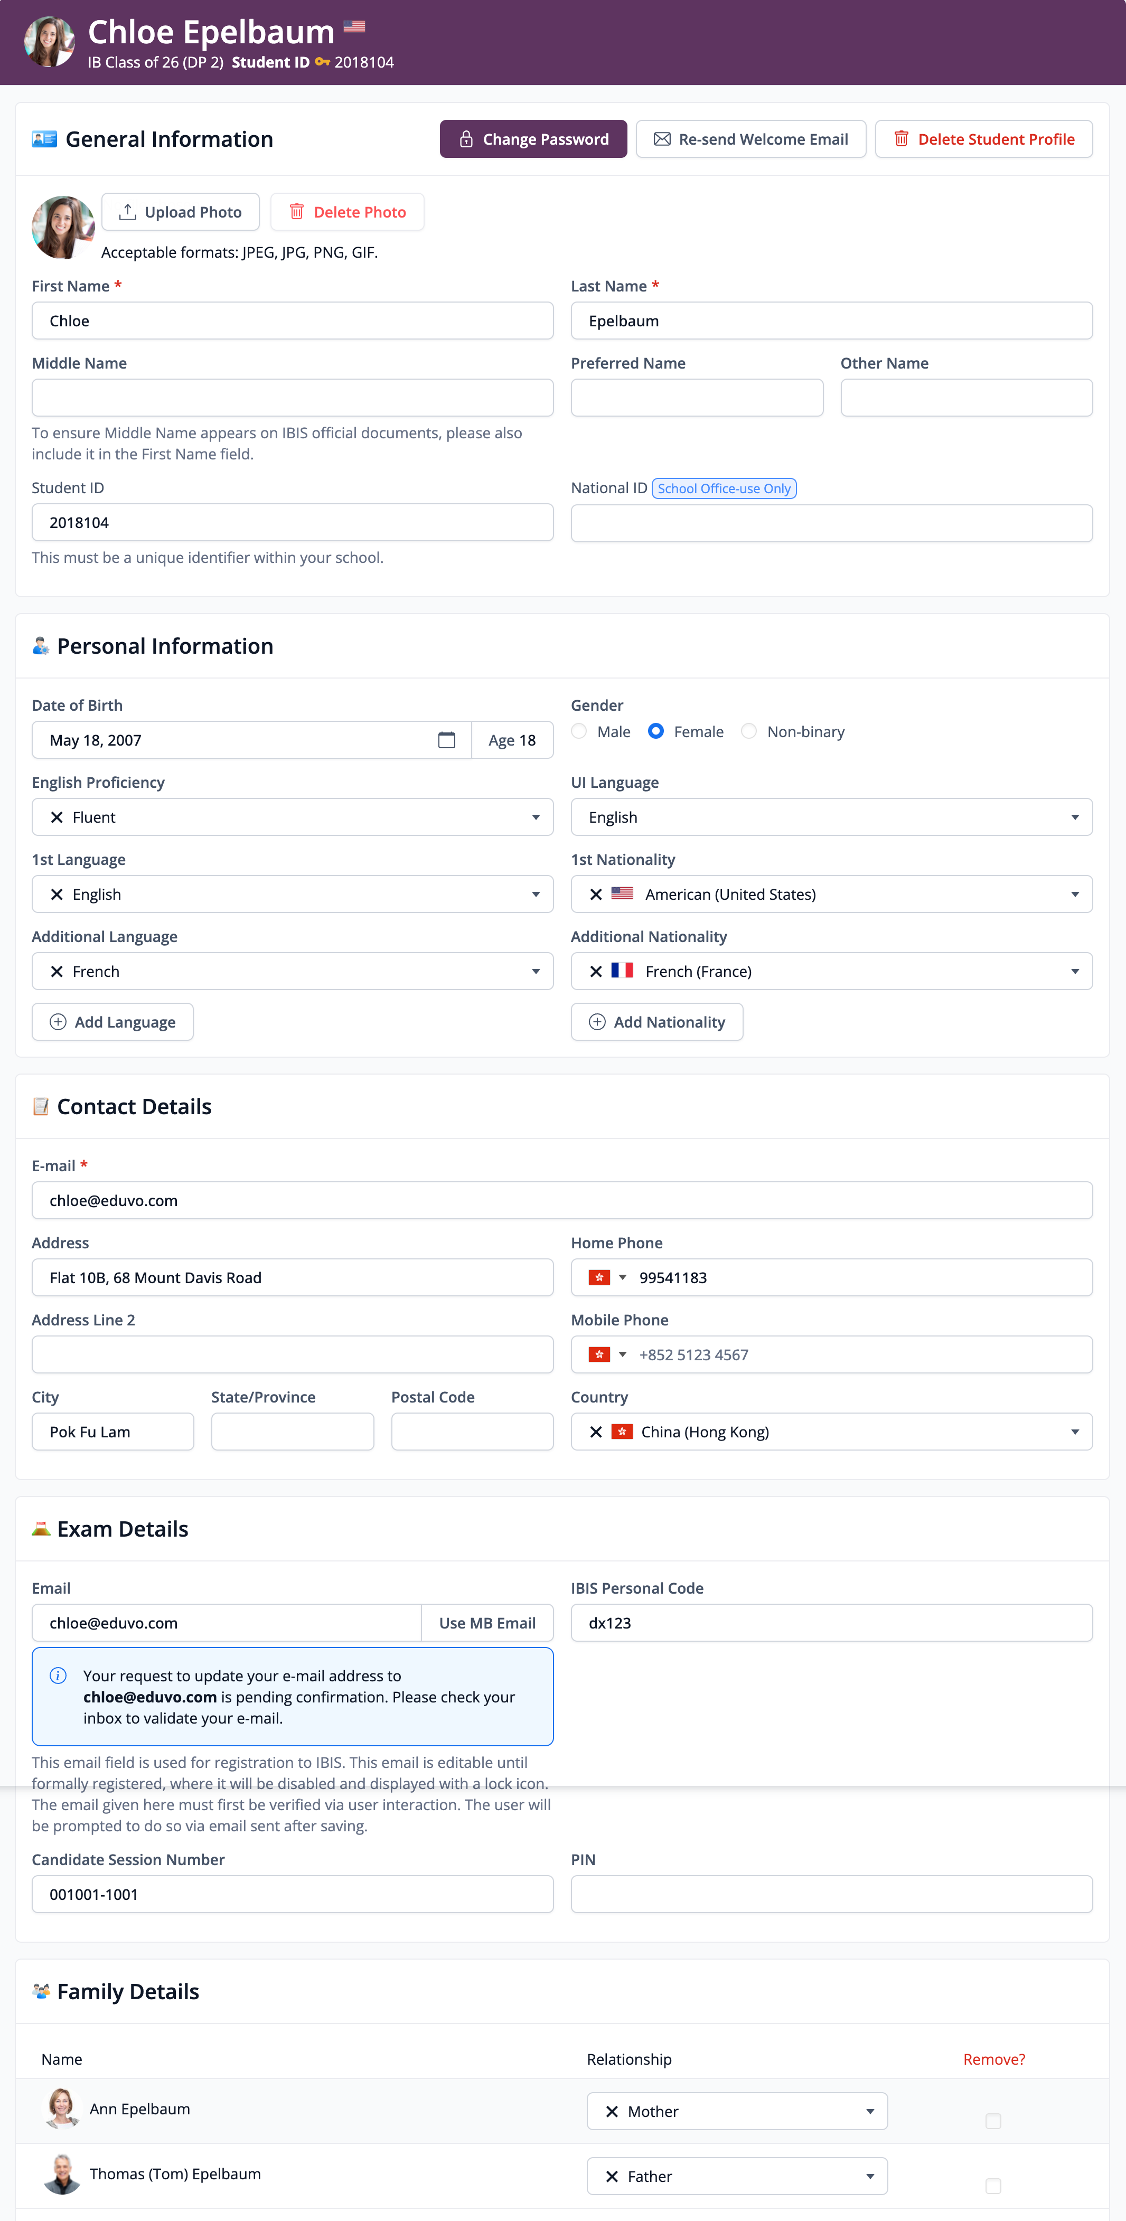
Task: Select the Male gender option
Action: [x=579, y=731]
